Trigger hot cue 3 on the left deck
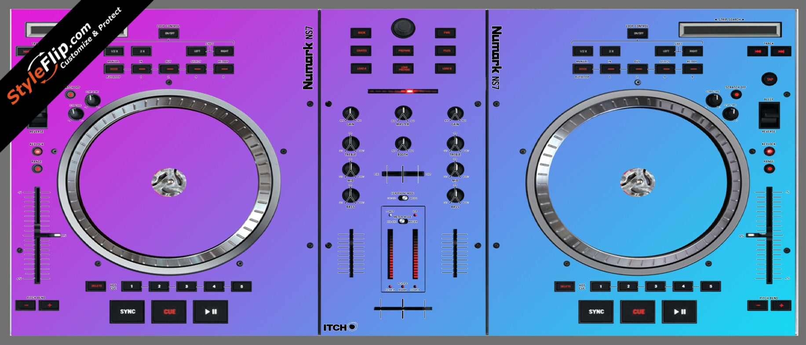 click(x=186, y=287)
